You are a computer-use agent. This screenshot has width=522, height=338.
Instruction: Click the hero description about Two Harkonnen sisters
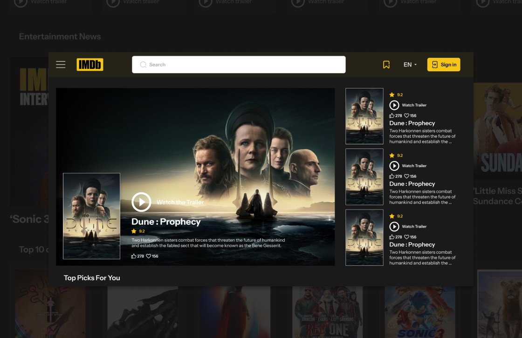[208, 243]
